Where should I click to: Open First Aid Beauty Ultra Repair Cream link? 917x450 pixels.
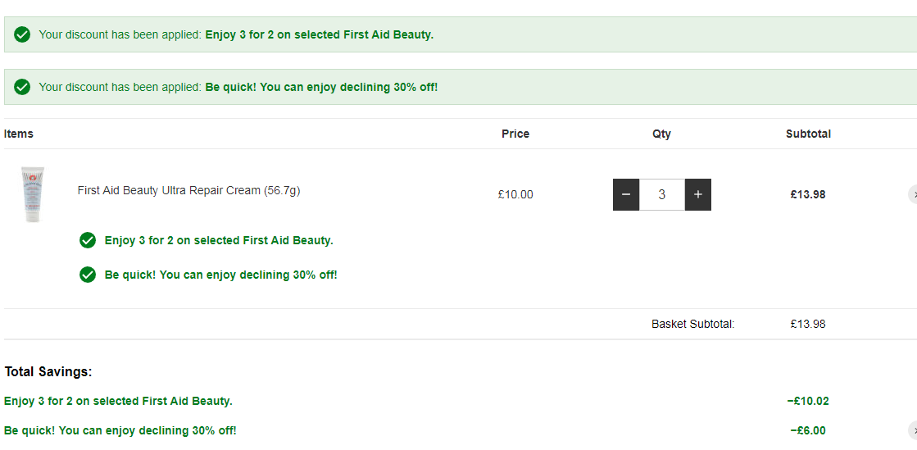(x=188, y=190)
